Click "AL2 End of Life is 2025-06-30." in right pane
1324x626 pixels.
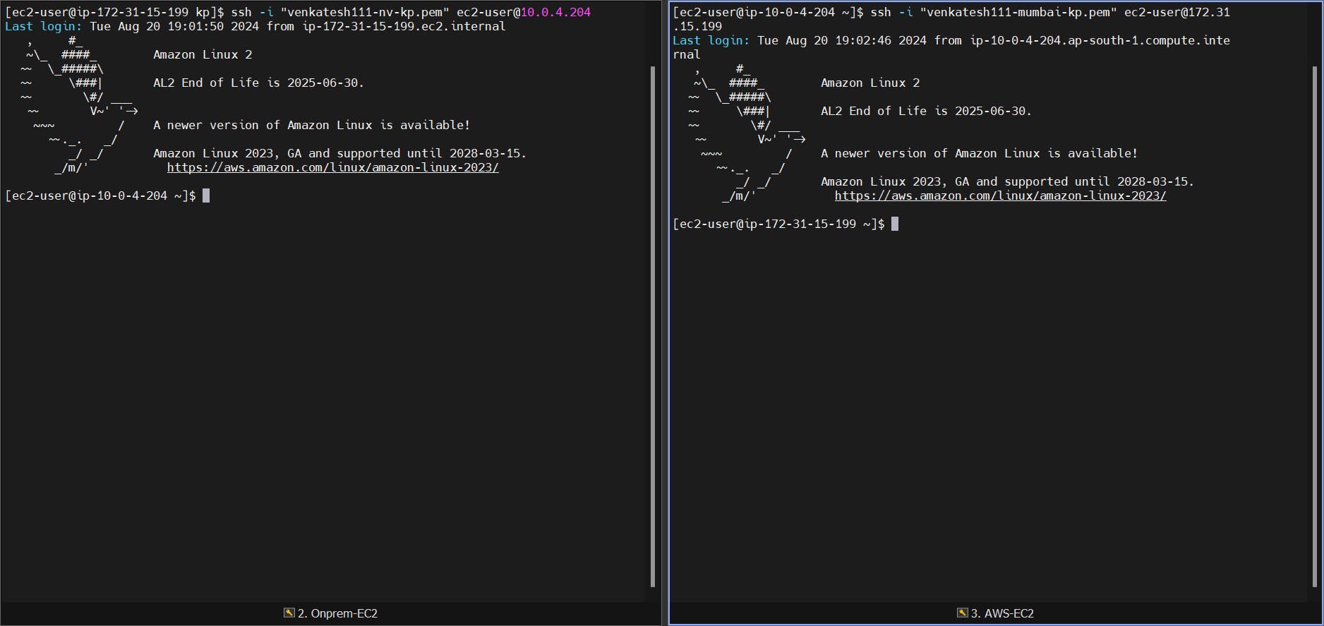(927, 111)
